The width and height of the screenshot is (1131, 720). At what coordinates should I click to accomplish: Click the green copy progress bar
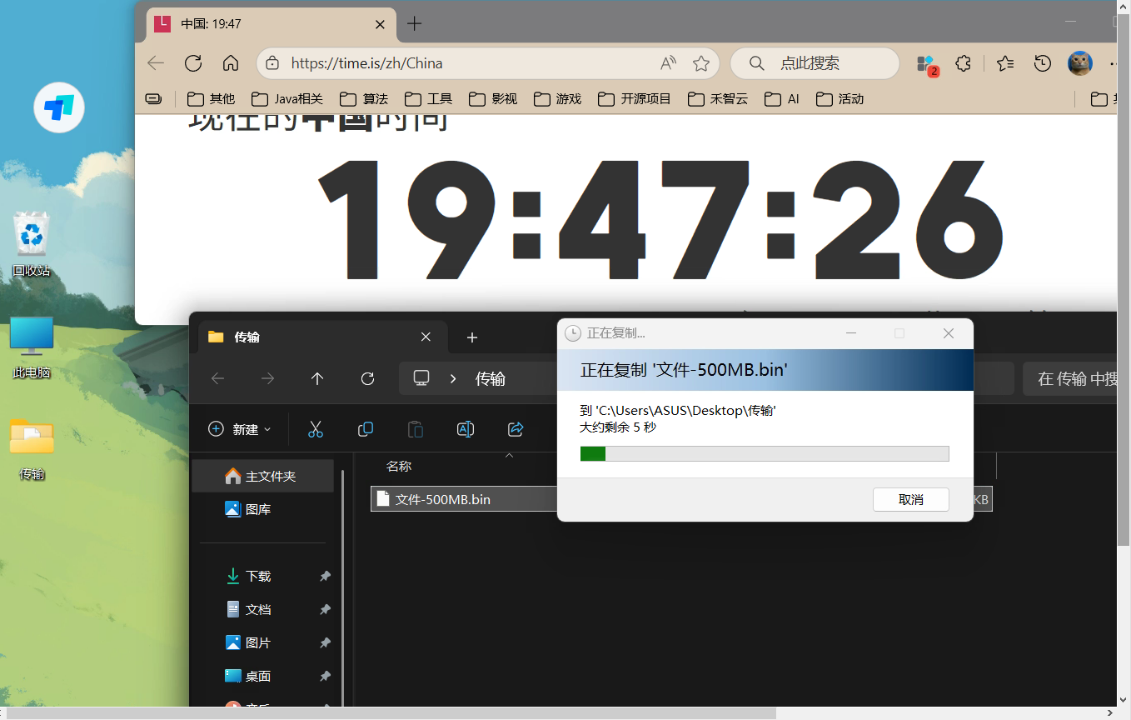click(765, 453)
